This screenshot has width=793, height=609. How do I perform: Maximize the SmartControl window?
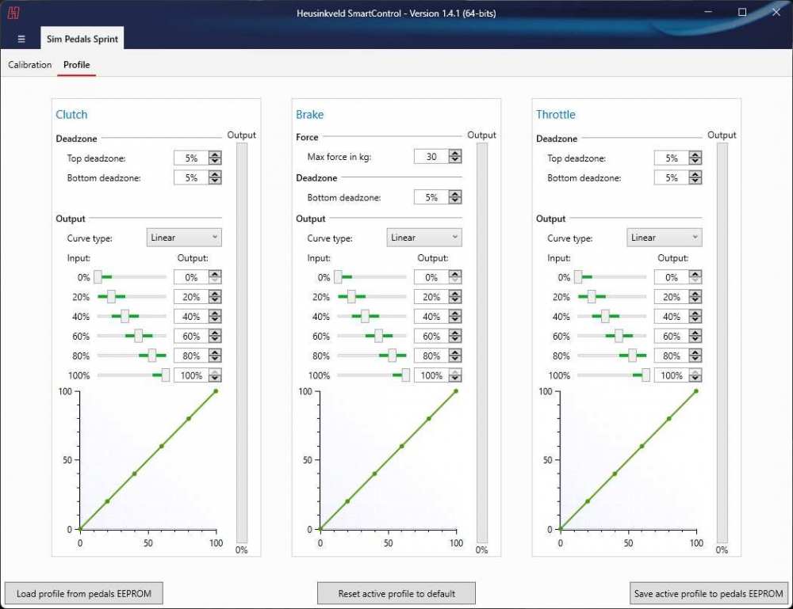coord(742,12)
